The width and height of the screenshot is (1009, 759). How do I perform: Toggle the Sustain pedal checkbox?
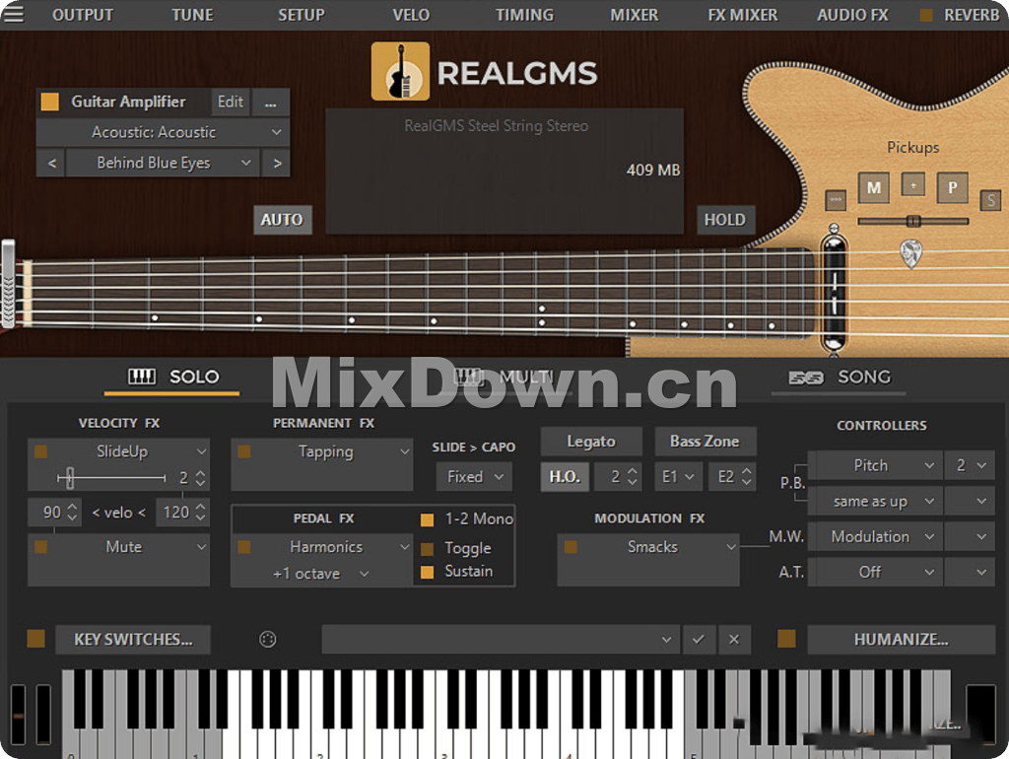point(428,573)
